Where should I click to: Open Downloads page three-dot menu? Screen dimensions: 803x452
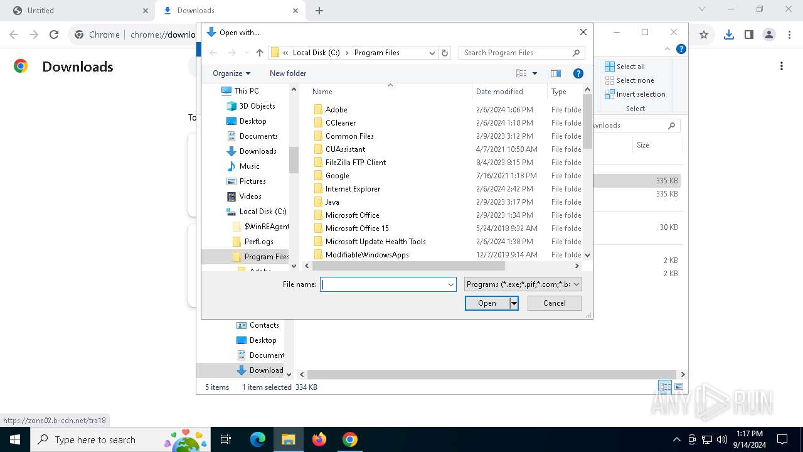pyautogui.click(x=782, y=66)
